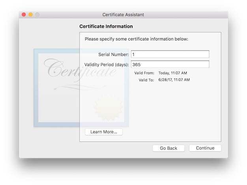Click the Continue button
Screen dimensions: 247x185
click(x=205, y=148)
